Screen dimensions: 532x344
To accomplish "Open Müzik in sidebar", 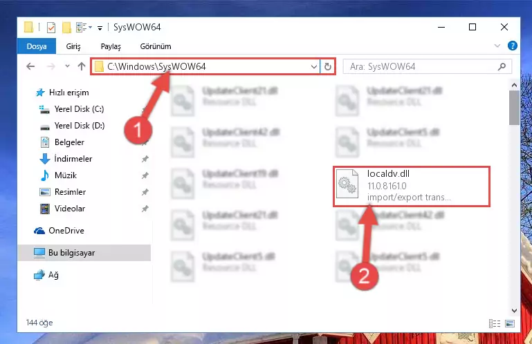I will pos(66,175).
